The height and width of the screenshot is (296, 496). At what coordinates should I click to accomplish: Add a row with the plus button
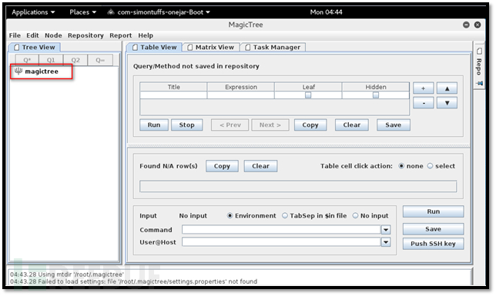(423, 88)
